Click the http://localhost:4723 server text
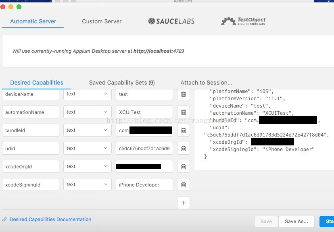This screenshot has height=232, width=334. [x=159, y=51]
